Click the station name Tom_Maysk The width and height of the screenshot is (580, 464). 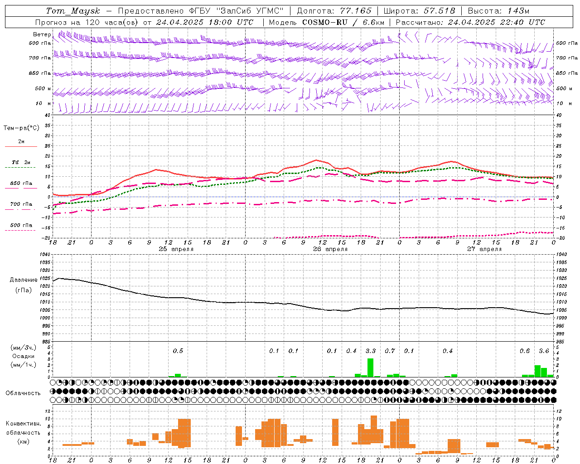(73, 11)
